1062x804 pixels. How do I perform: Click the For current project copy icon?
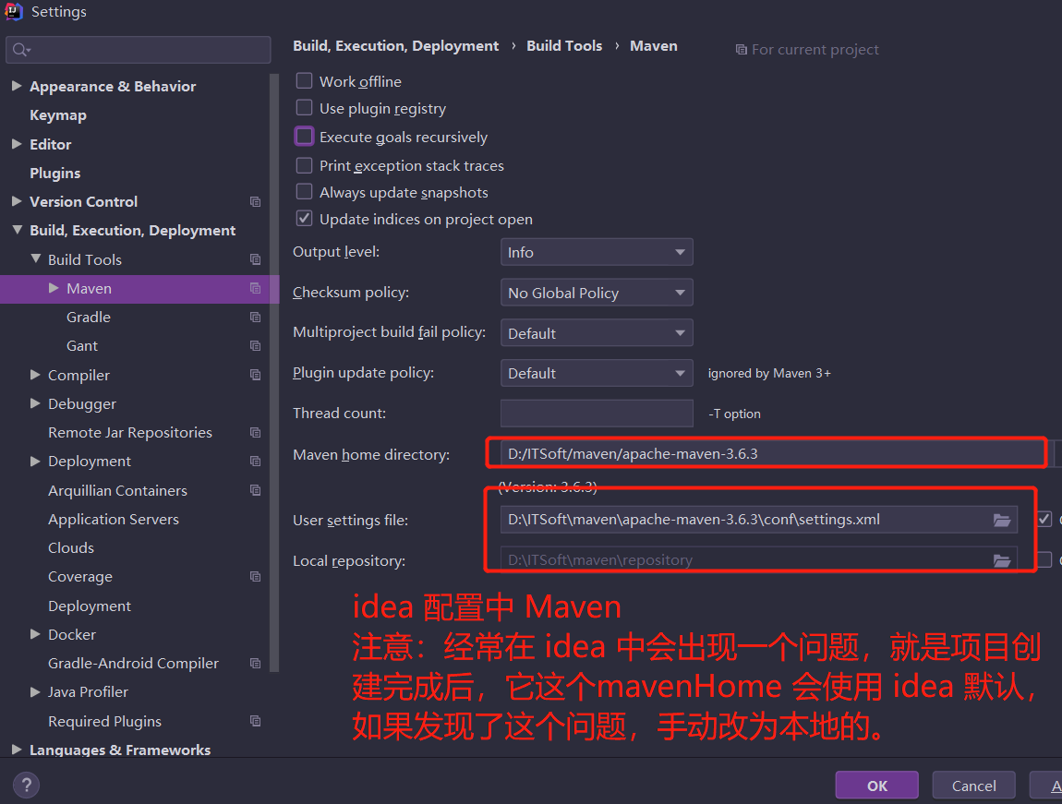pos(741,50)
